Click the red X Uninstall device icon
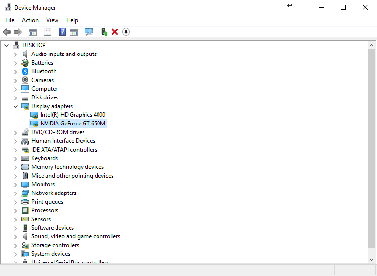 [115, 32]
